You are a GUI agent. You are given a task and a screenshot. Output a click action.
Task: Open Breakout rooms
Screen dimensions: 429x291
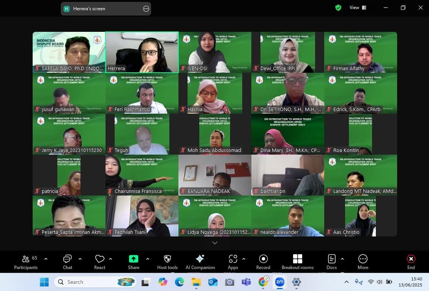(x=297, y=262)
